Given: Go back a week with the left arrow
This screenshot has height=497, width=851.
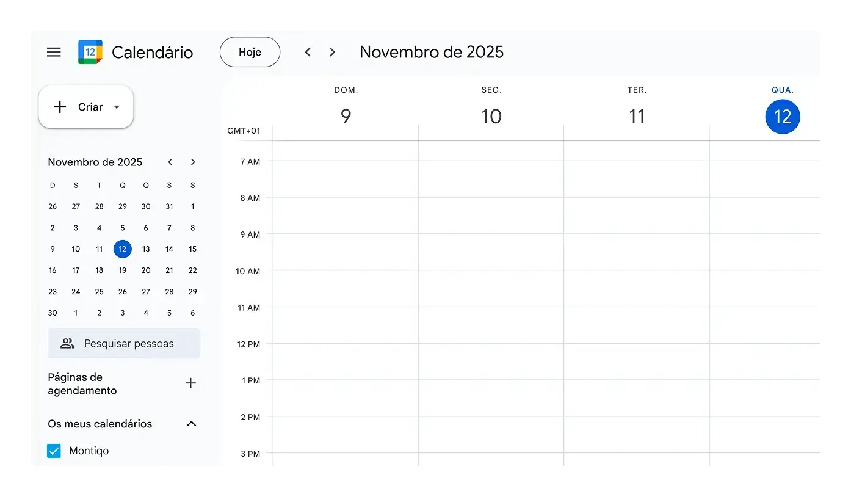Looking at the screenshot, I should click(x=308, y=52).
